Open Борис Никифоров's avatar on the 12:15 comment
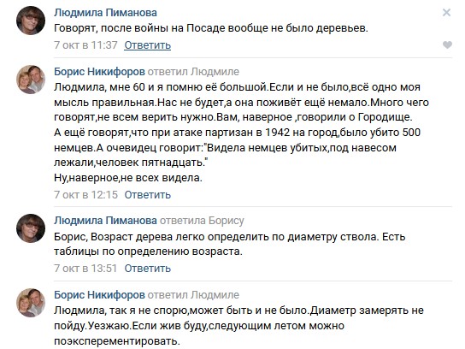The image size is (465, 349). (31, 80)
